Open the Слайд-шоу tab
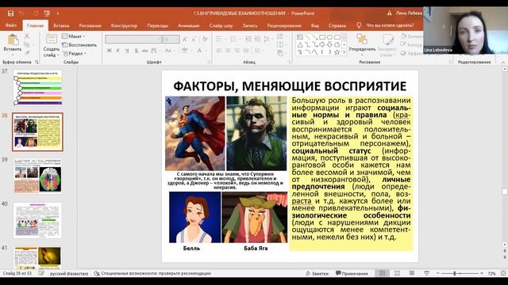Viewport: 508px width, 285px height. pos(221,25)
